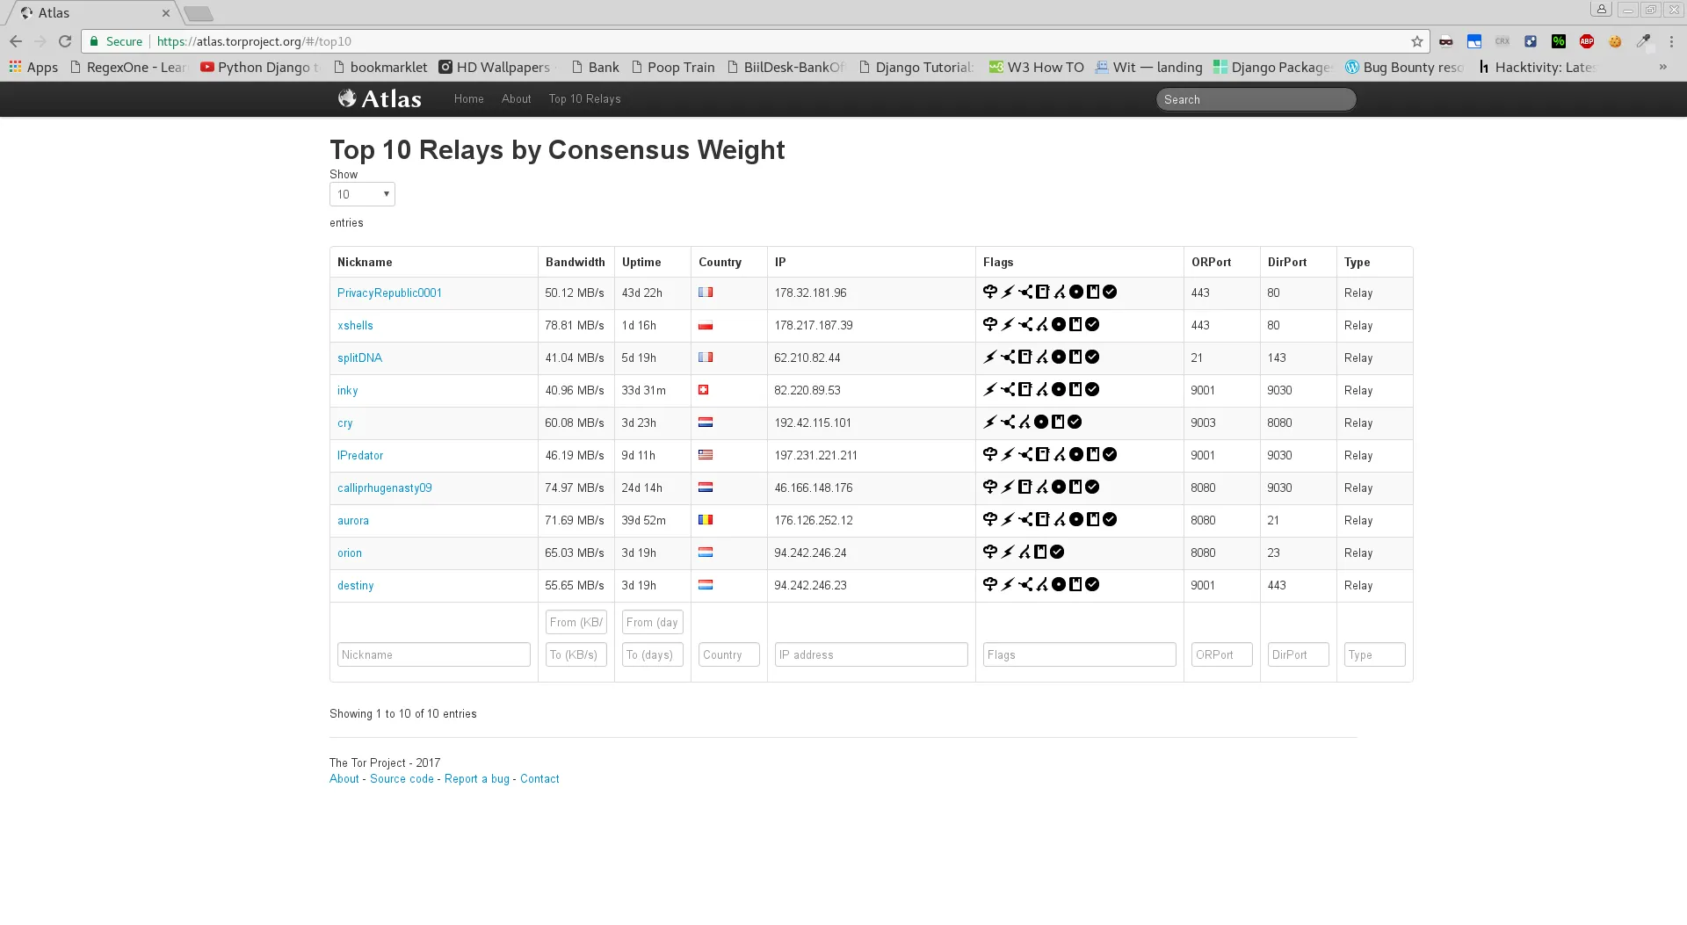Open the PrivacyRepublic0001 relay link
The height and width of the screenshot is (925, 1687).
(x=389, y=293)
